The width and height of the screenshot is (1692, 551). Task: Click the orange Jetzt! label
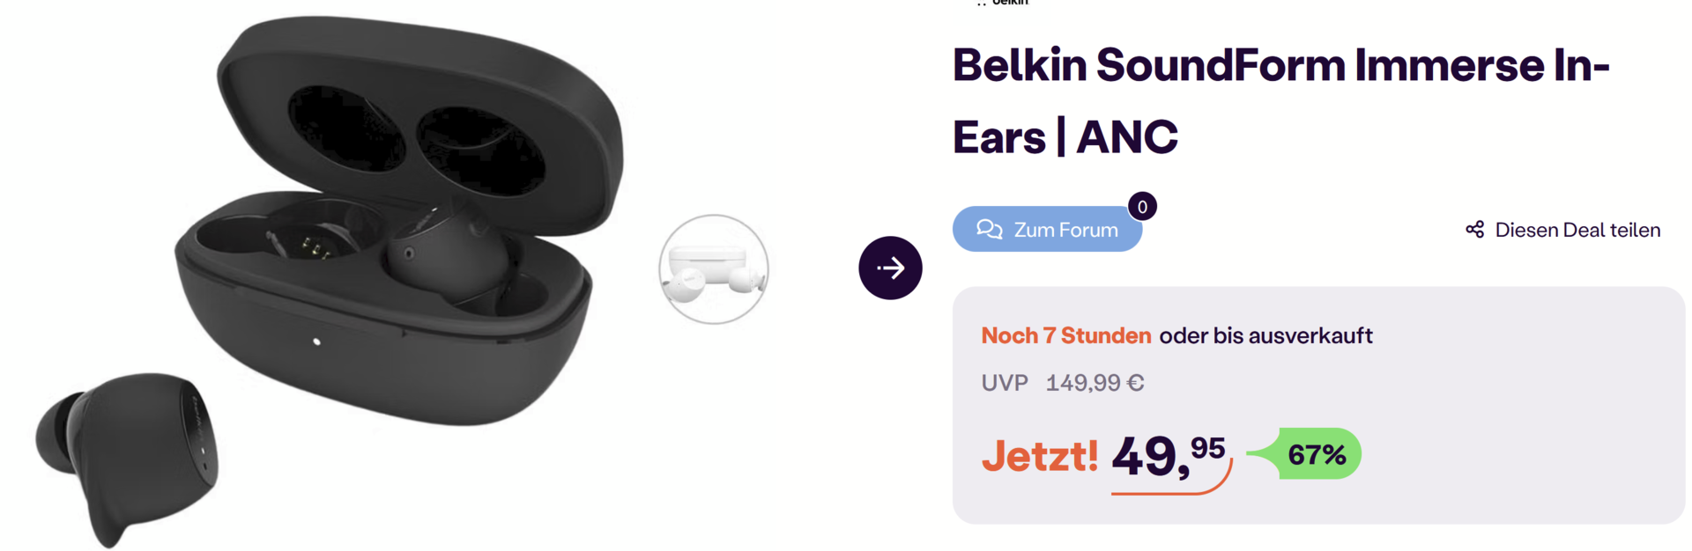click(1040, 456)
